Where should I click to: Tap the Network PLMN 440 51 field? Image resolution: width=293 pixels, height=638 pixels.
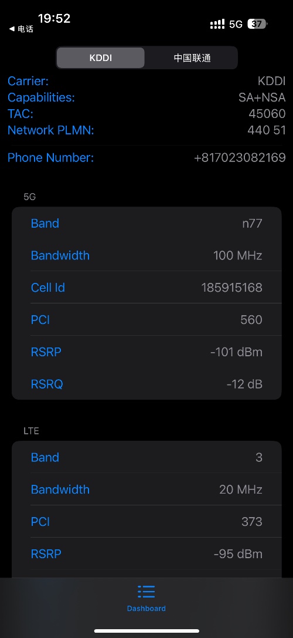(146, 130)
